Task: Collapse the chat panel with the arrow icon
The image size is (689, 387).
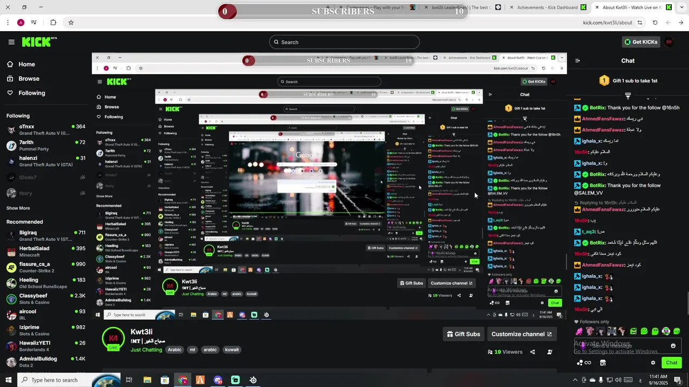Action: pyautogui.click(x=578, y=61)
